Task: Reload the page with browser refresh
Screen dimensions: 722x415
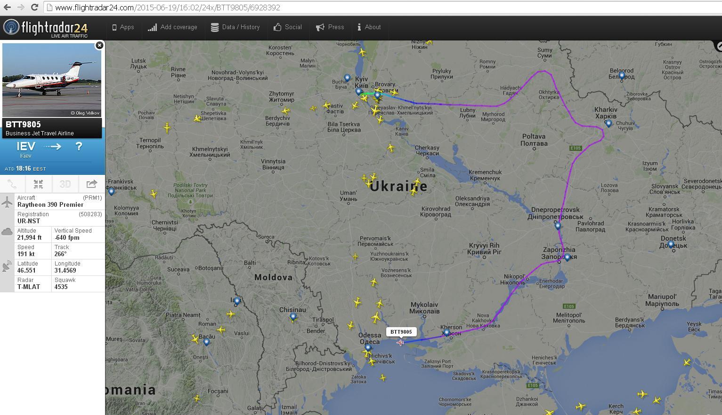Action: [34, 8]
